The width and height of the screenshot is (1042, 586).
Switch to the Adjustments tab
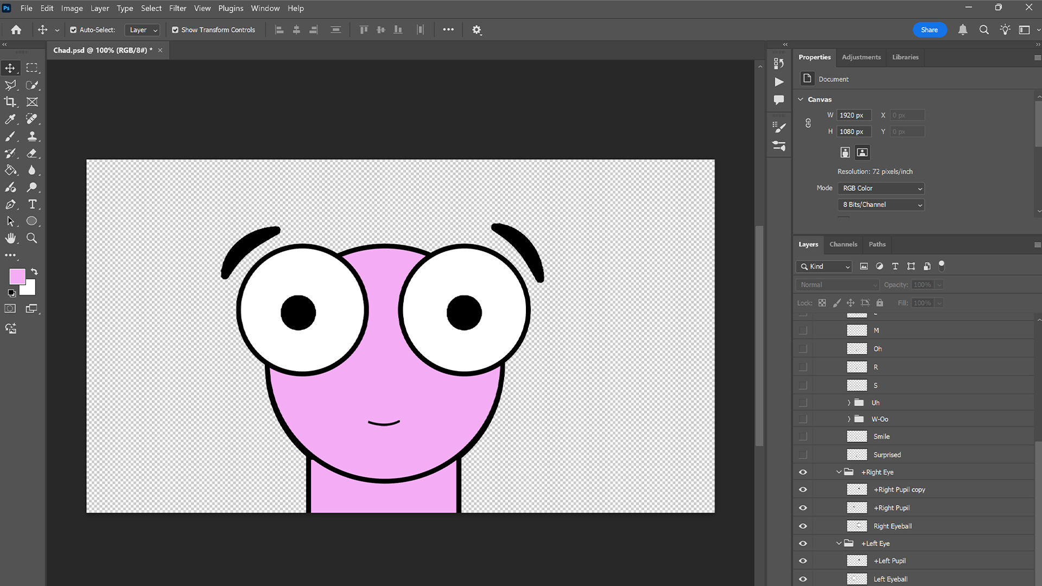tap(861, 57)
